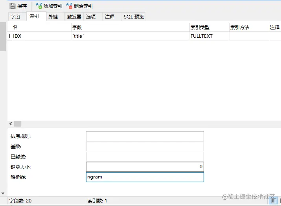281x206 pixels.
Task: Toggle the panel view icon in status bar
Action: [274, 201]
